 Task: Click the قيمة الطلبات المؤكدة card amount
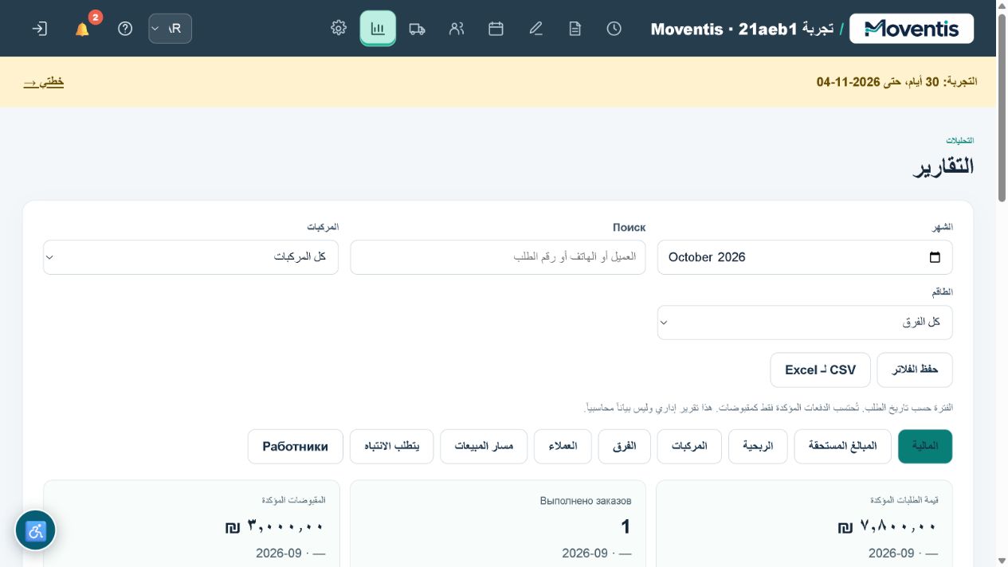888,526
